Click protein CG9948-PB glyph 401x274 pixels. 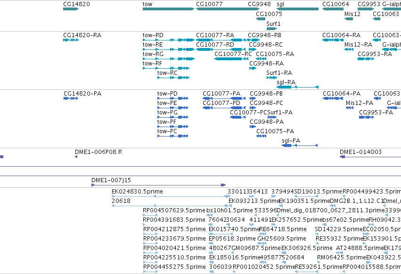click(x=253, y=98)
